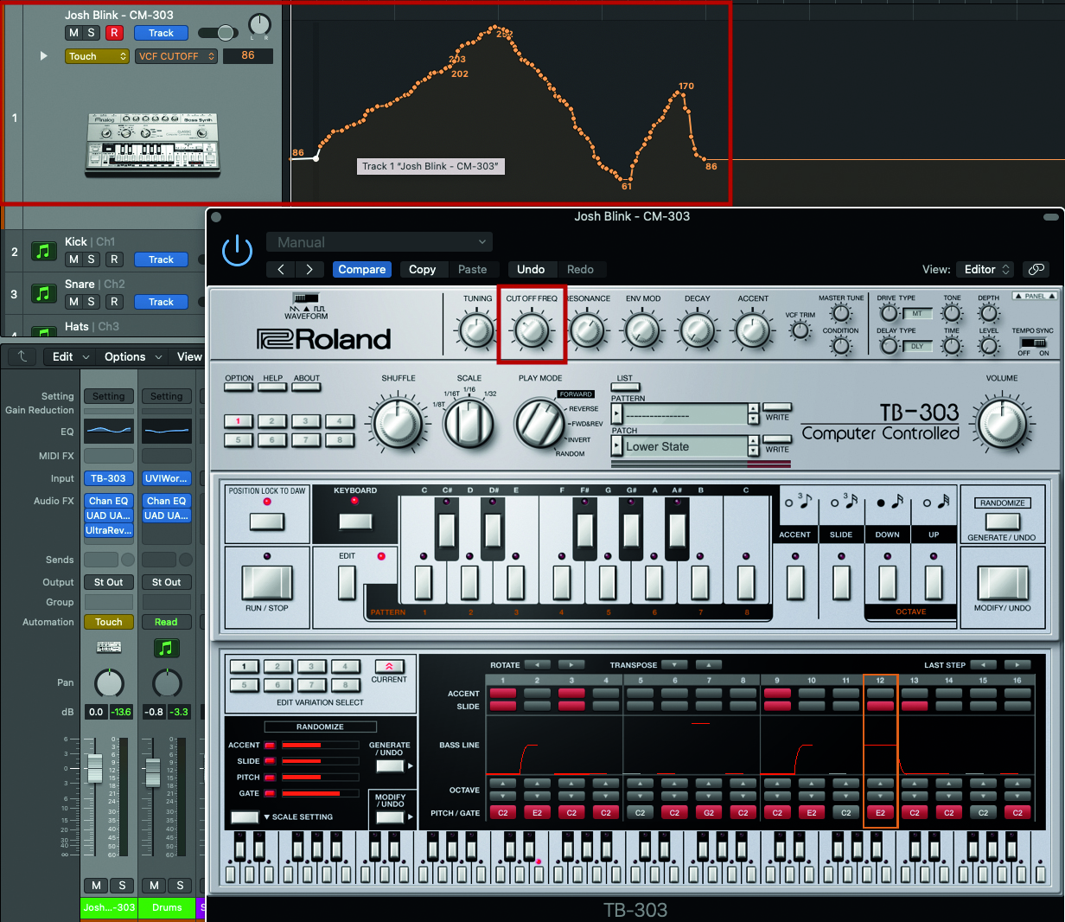Click the Compare button

[x=361, y=269]
